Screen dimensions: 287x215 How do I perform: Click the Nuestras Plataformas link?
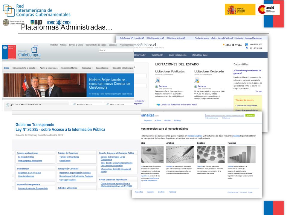pyautogui.click(x=253, y=38)
